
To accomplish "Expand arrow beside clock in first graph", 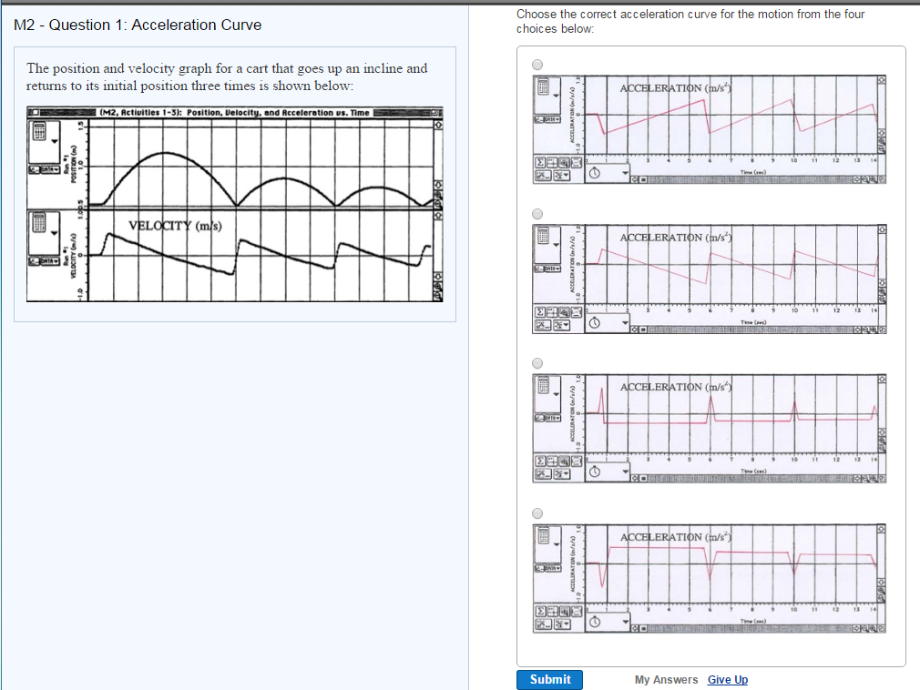I will click(626, 173).
